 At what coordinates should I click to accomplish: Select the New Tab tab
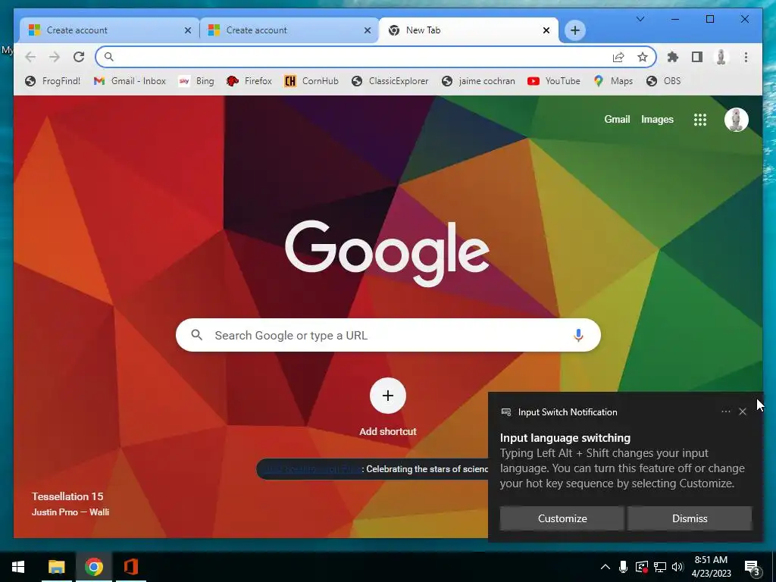(x=468, y=30)
